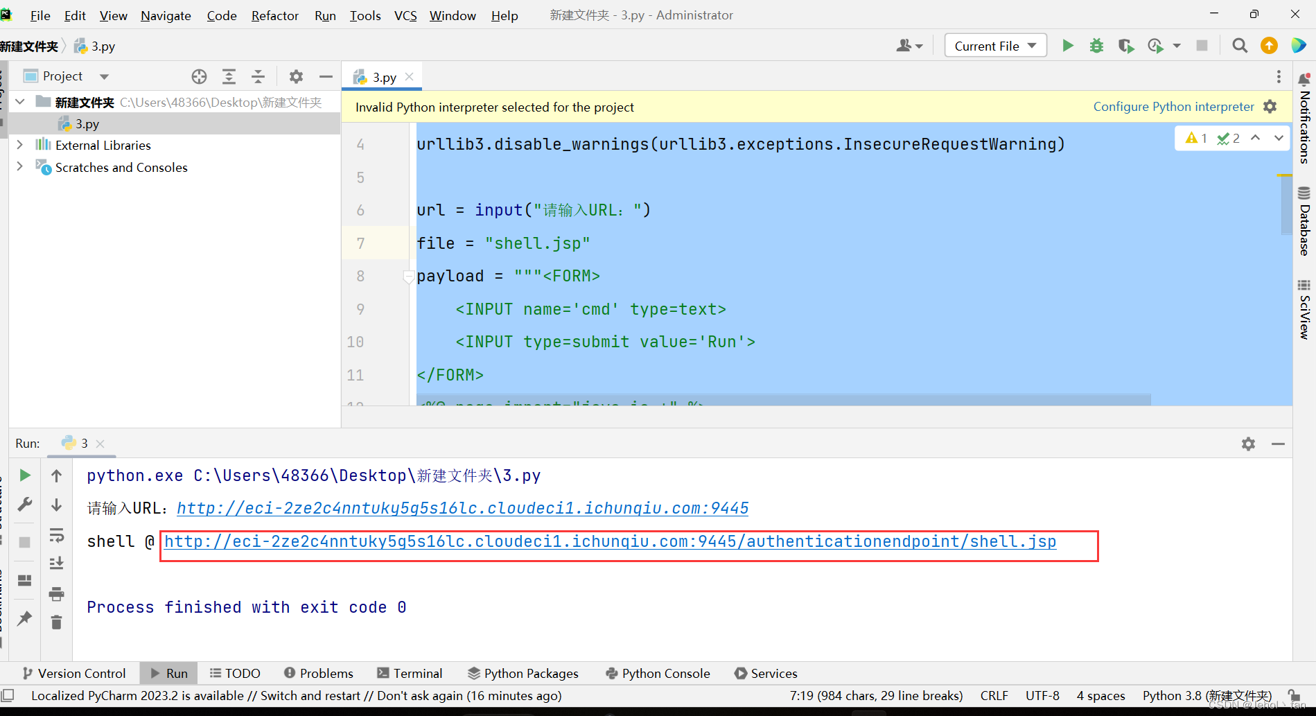Expand Scratches and Consoles

(20, 167)
